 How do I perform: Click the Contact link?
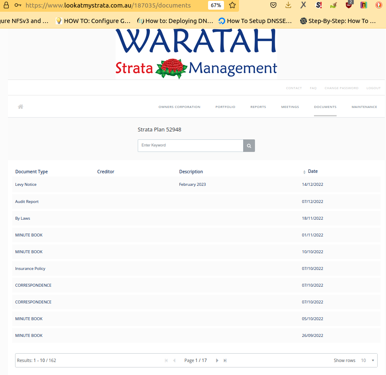pos(294,88)
